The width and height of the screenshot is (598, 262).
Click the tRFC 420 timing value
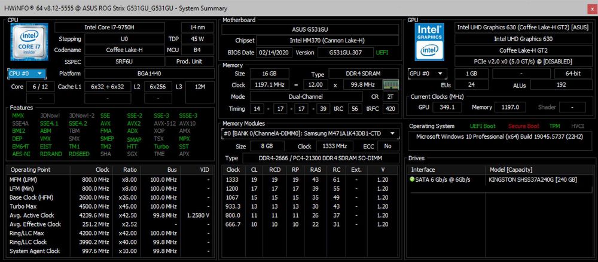pos(390,109)
